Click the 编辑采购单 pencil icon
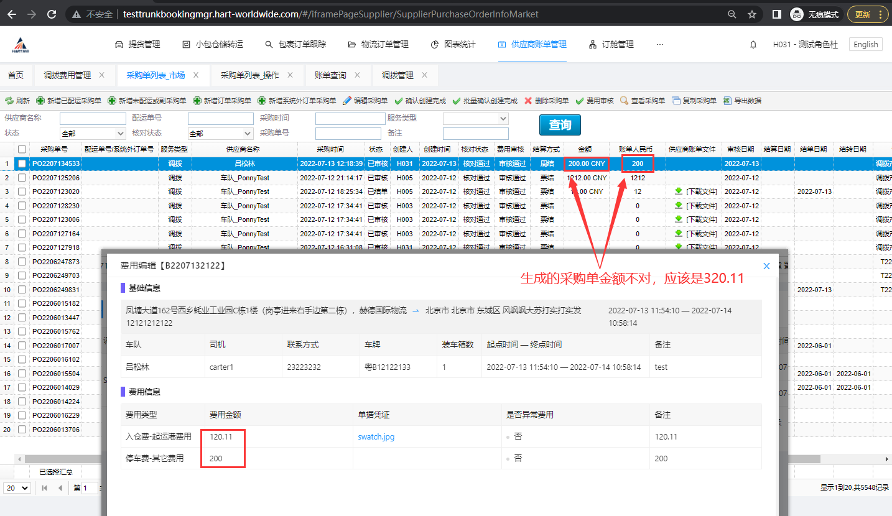The image size is (892, 516). (347, 101)
